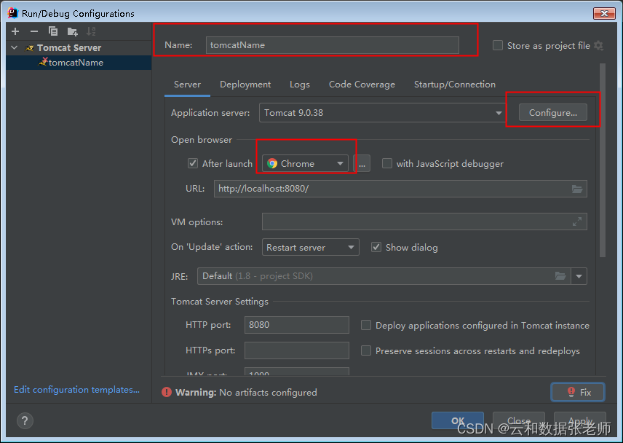This screenshot has height=443, width=623.
Task: Open help with question mark icon
Action: click(x=25, y=420)
